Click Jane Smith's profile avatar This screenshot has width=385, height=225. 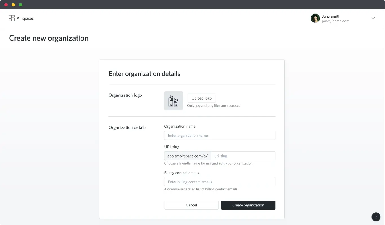click(315, 18)
